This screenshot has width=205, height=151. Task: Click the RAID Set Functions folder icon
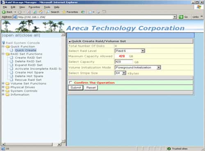click(7, 54)
